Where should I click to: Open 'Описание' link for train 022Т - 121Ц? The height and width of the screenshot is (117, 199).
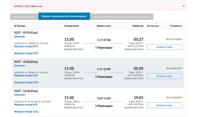[20, 95]
